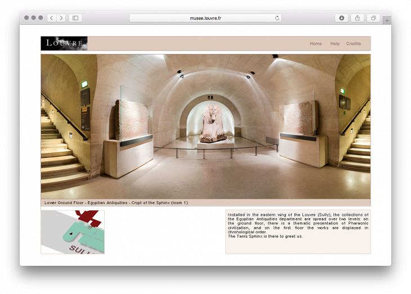Open the Share menu in toolbar

point(357,18)
